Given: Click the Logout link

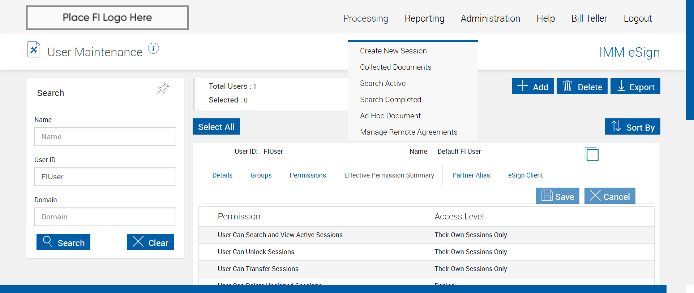Looking at the screenshot, I should click(638, 18).
